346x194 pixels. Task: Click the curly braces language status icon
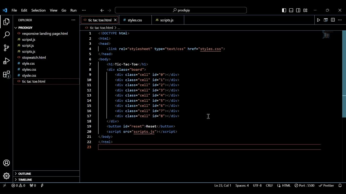279,185
